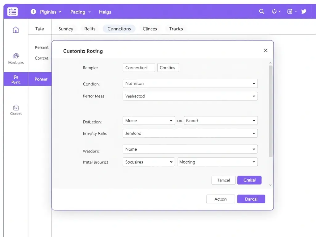Open the Medbyles sidebar section
This screenshot has width=316, height=237.
coord(15,59)
